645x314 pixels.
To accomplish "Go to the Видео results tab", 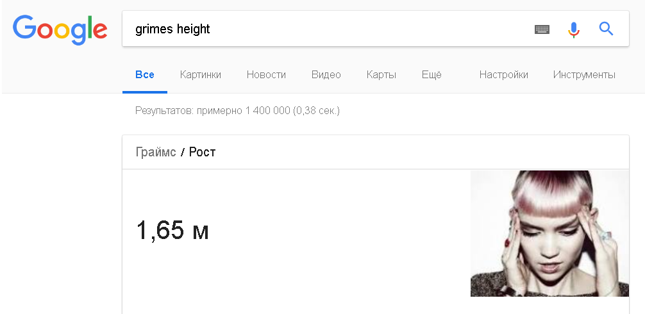I will [326, 75].
